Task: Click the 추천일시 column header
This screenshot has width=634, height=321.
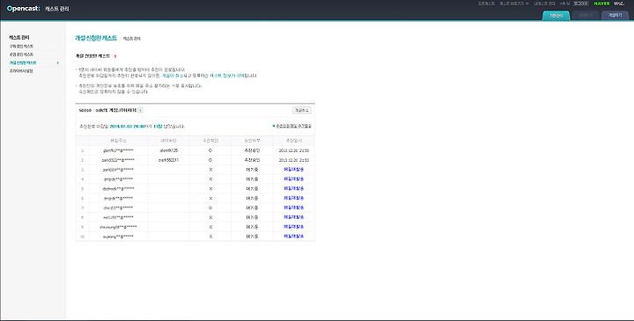Action: (294, 141)
